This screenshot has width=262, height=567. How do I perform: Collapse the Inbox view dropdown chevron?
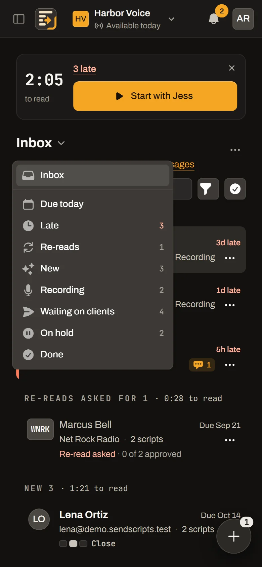(61, 143)
